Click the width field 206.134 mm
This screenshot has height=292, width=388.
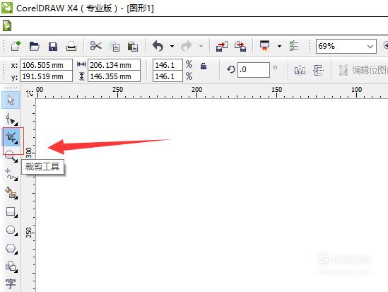[x=114, y=65]
